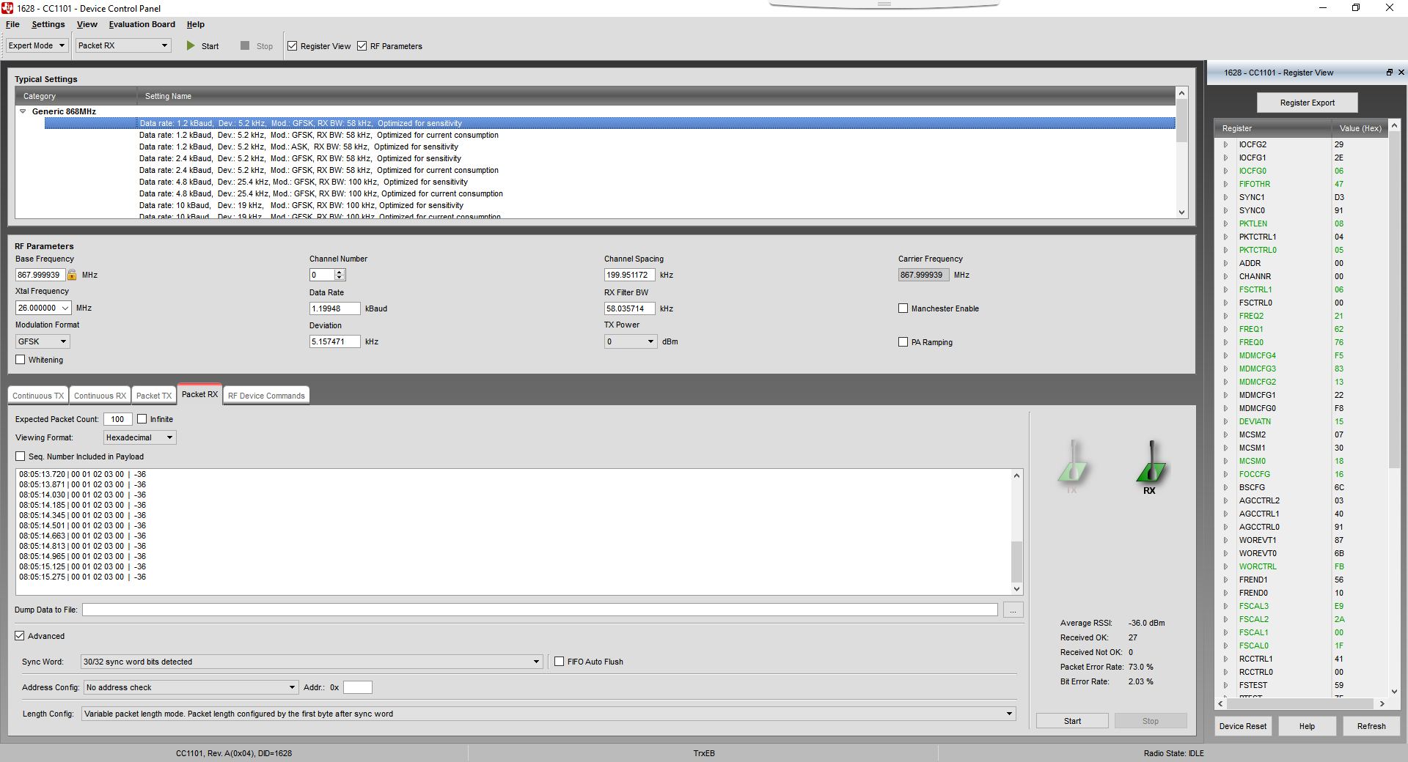Expand the SYNC1 register row
The image size is (1408, 762).
pyautogui.click(x=1225, y=197)
